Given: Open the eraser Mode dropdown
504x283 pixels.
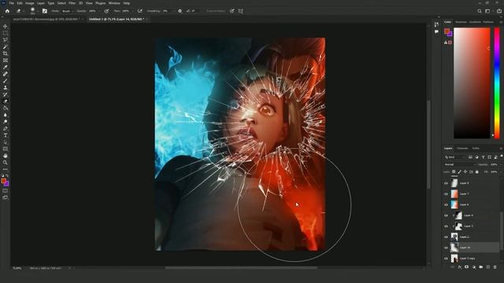Looking at the screenshot, I should pyautogui.click(x=68, y=11).
